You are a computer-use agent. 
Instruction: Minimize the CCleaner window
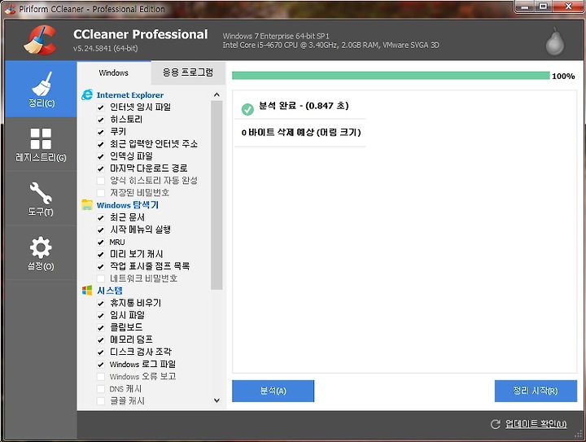525,7
